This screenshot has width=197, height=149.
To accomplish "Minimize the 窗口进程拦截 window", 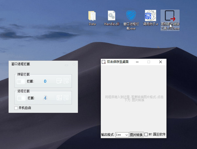I will point(66,65).
